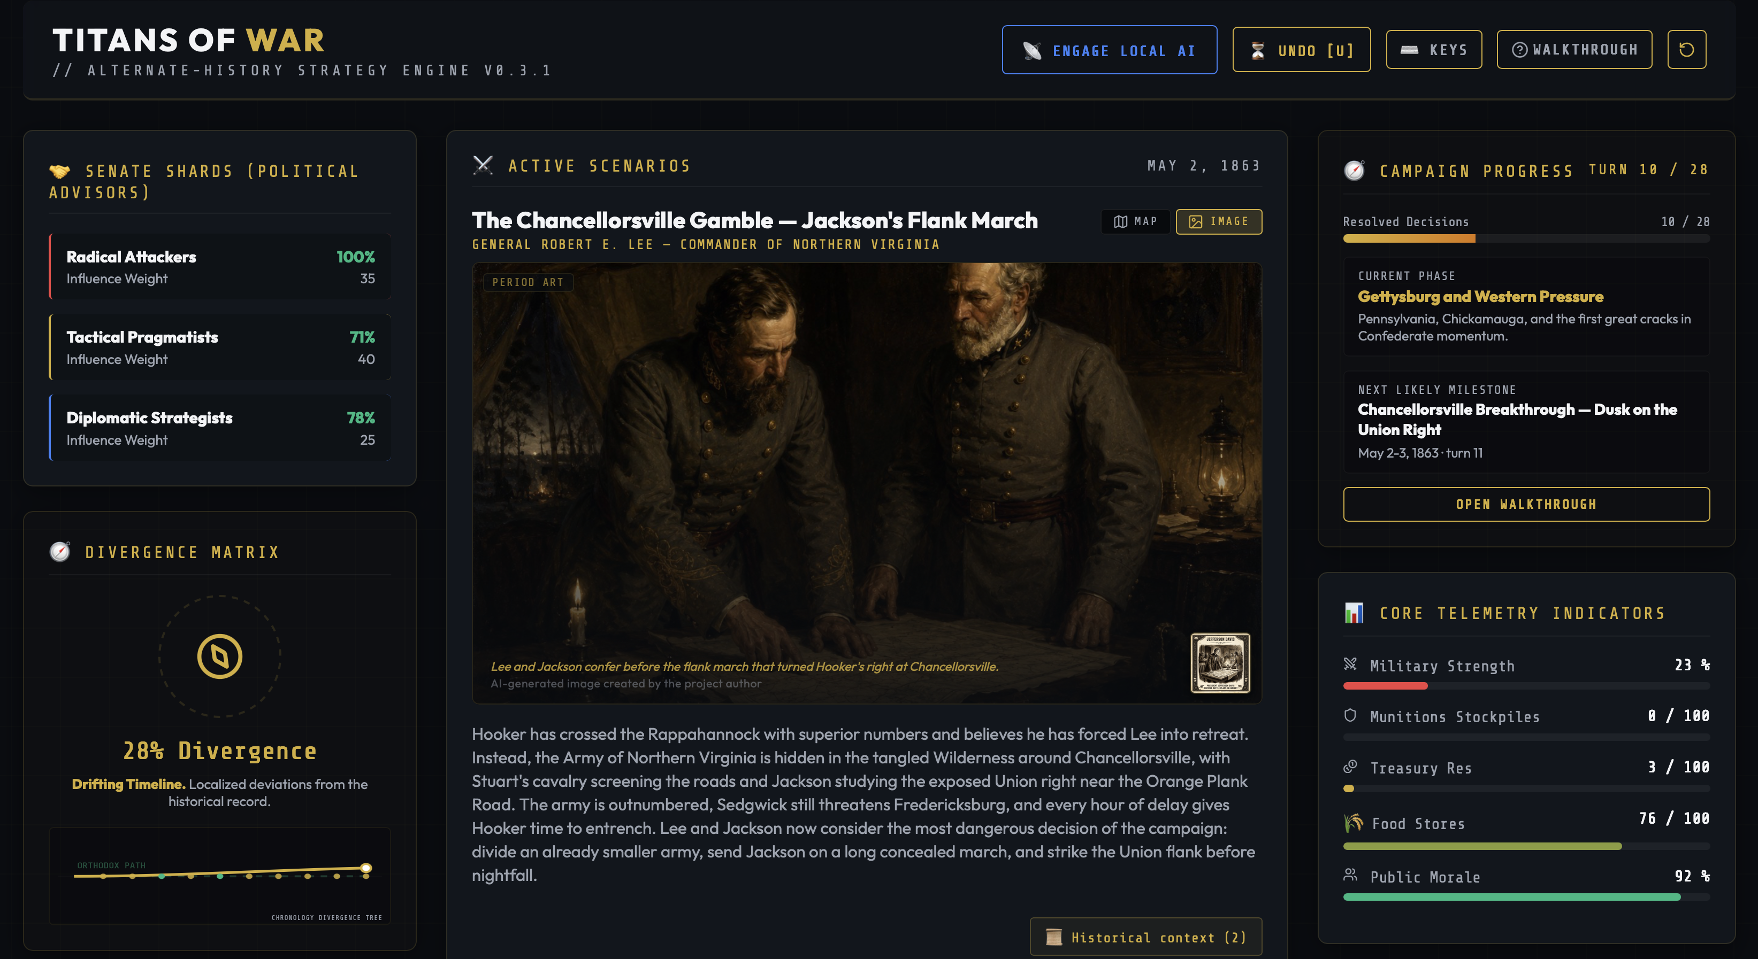
Task: Click the map icon in Map tab
Action: (1120, 222)
